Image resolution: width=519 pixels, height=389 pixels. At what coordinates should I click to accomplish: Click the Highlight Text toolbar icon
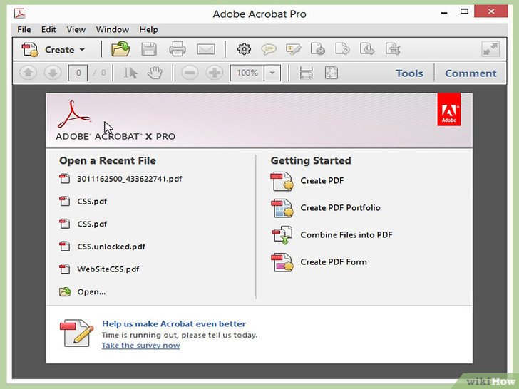(293, 49)
